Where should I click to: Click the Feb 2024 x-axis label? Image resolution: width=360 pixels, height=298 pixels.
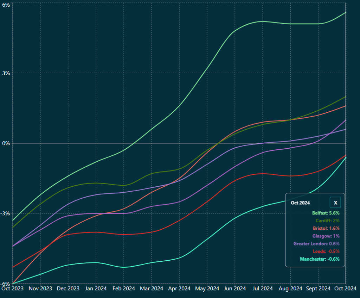123,288
